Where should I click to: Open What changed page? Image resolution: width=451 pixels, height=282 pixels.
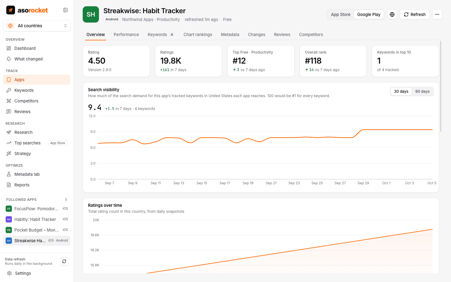point(37,59)
